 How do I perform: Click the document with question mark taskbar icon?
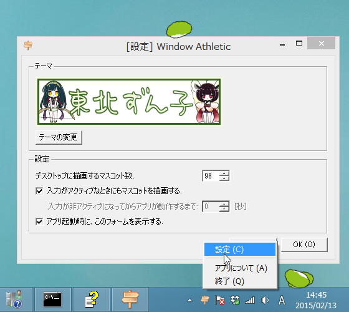point(92,300)
